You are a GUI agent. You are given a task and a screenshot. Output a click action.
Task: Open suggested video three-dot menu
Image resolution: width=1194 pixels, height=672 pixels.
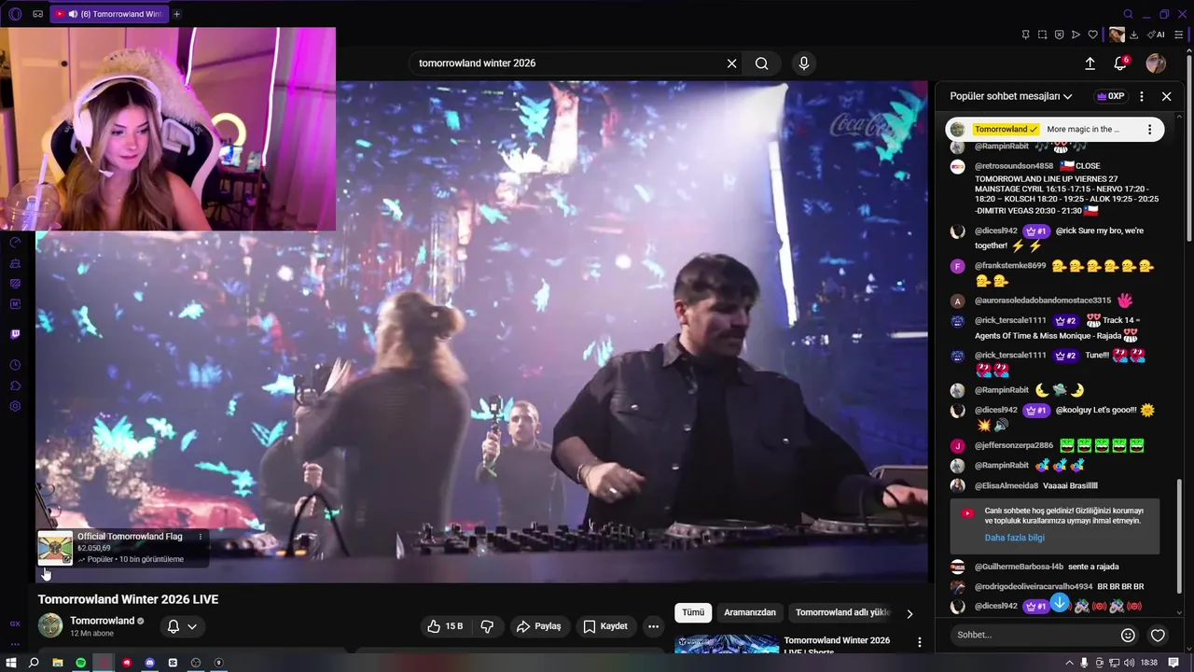click(x=919, y=642)
